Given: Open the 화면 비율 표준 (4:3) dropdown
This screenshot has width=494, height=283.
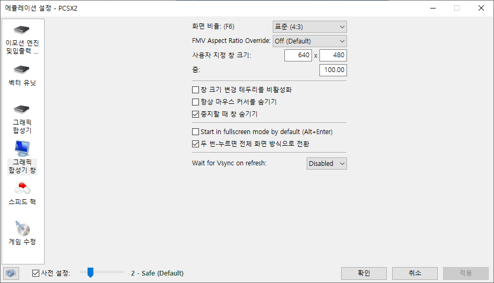Looking at the screenshot, I should pyautogui.click(x=310, y=26).
